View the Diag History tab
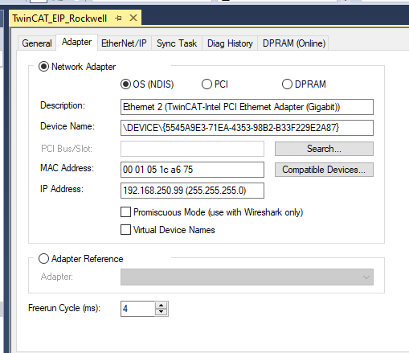Image resolution: width=409 pixels, height=353 pixels. tap(230, 43)
